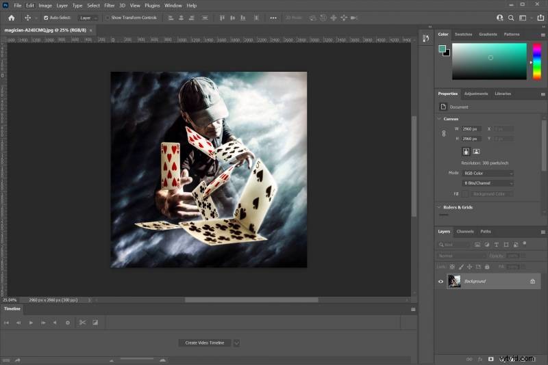Click the timeline transition icon

[x=95, y=323]
